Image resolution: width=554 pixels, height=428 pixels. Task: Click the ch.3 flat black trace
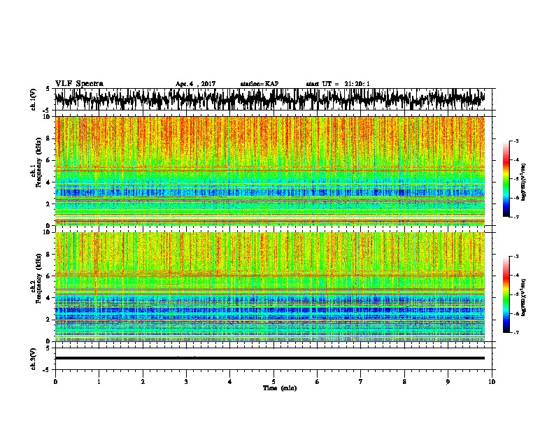pos(270,358)
